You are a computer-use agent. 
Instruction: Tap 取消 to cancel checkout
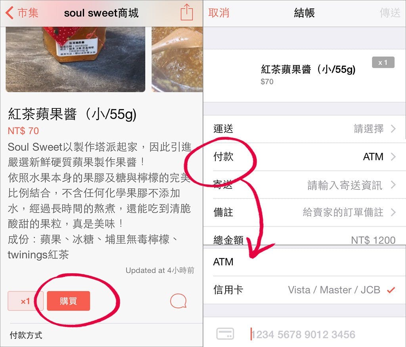point(219,13)
